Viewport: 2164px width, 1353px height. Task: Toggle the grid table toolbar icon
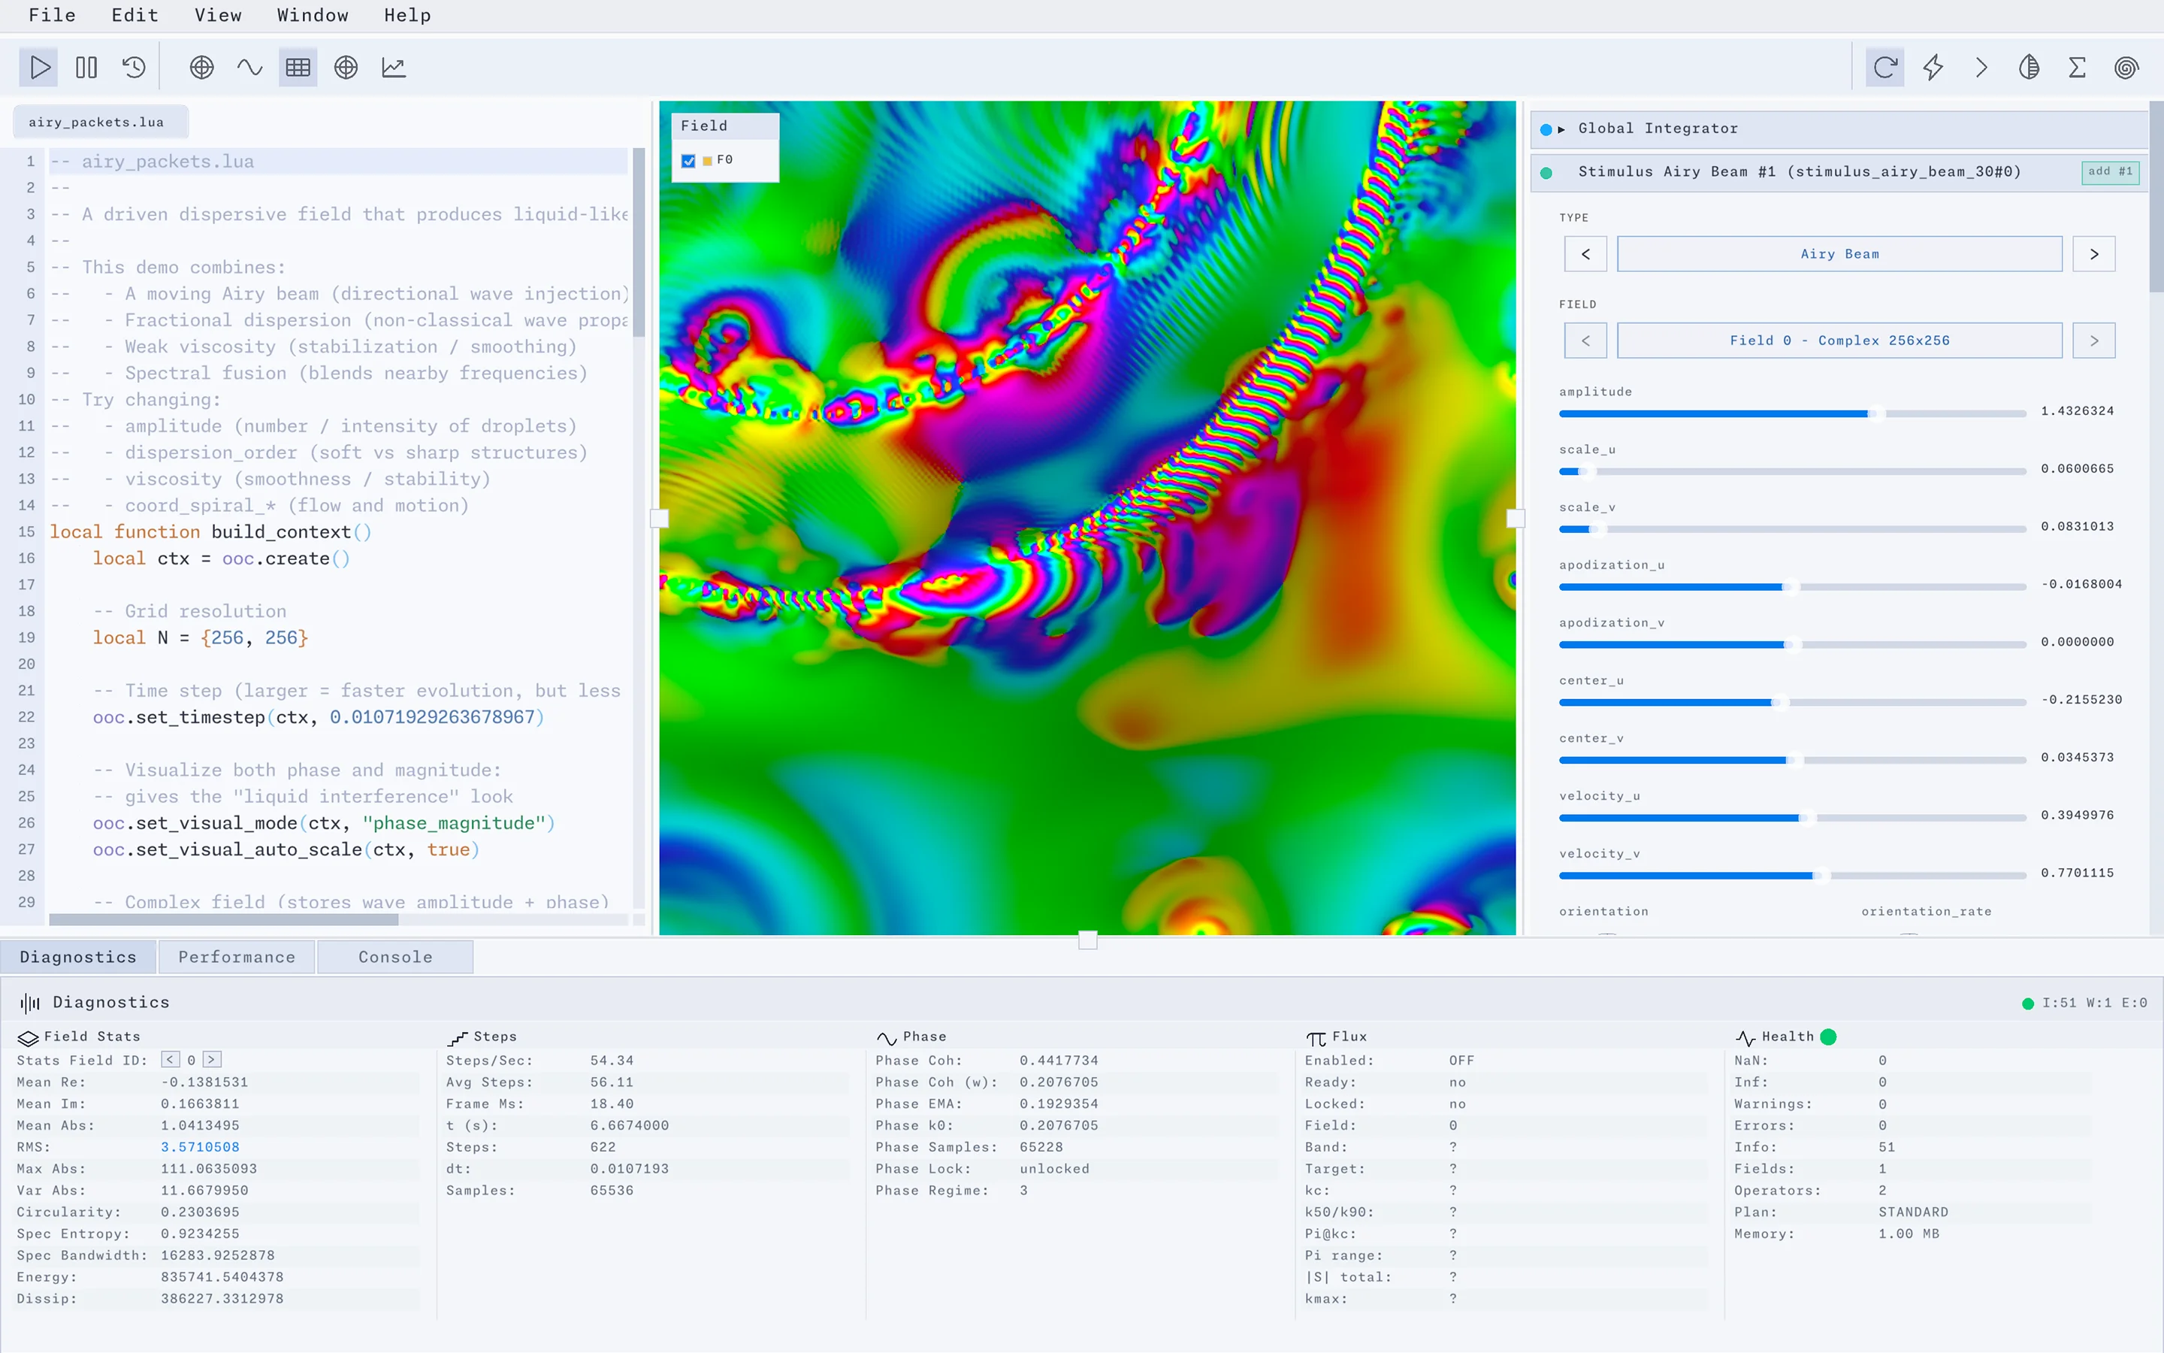tap(298, 67)
